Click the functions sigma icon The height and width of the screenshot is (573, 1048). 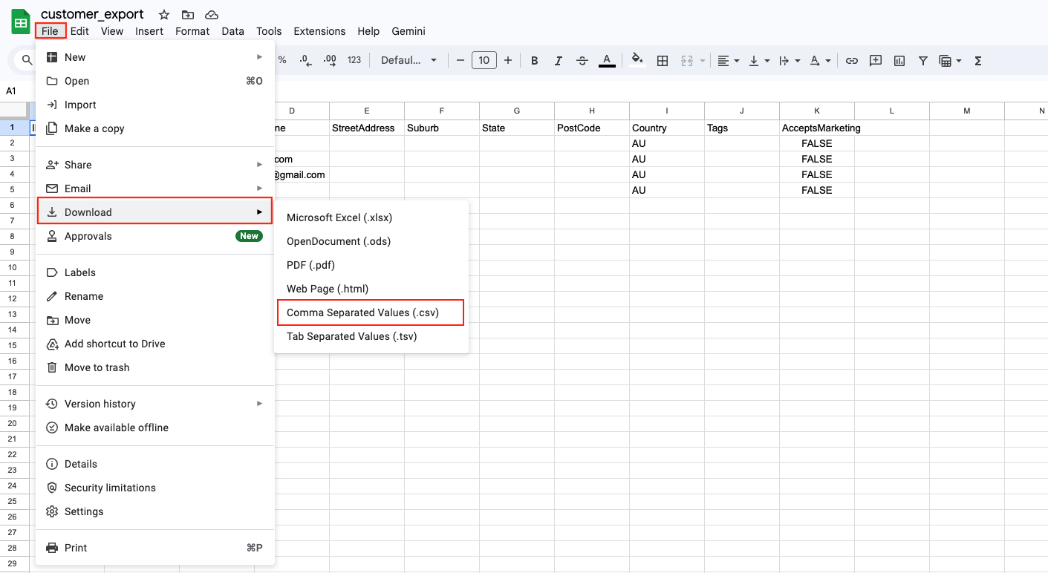point(978,60)
